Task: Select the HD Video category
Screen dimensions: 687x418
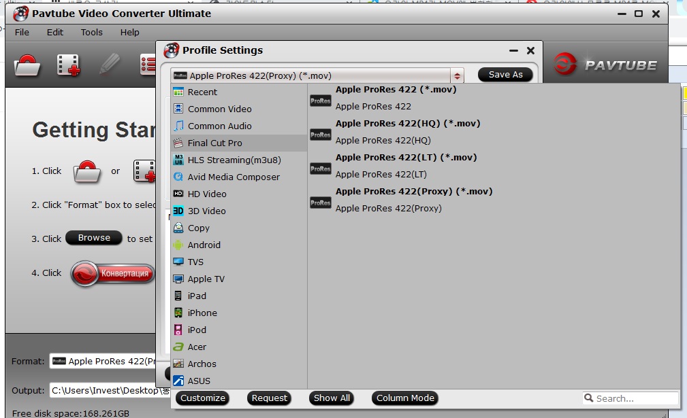Action: click(239, 194)
